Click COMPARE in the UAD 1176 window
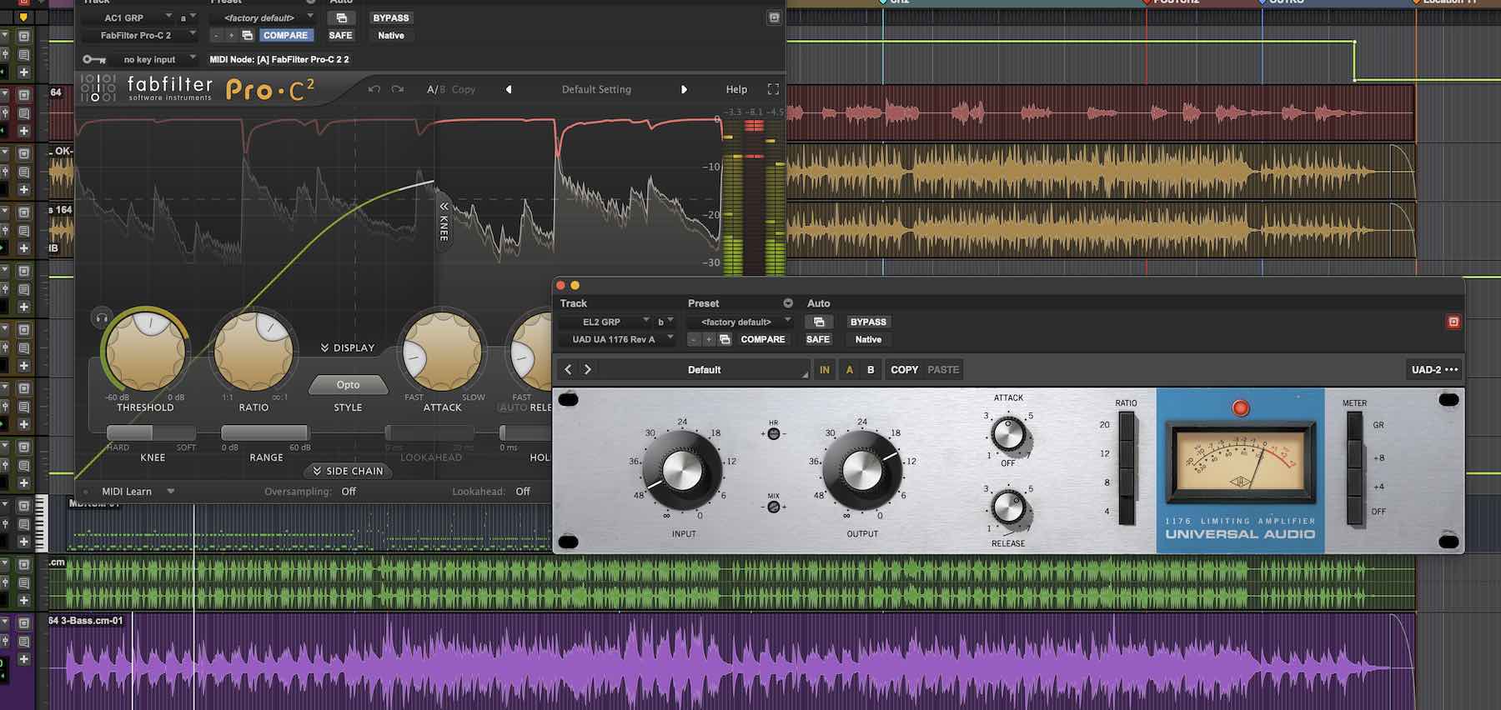Image resolution: width=1501 pixels, height=710 pixels. point(763,339)
